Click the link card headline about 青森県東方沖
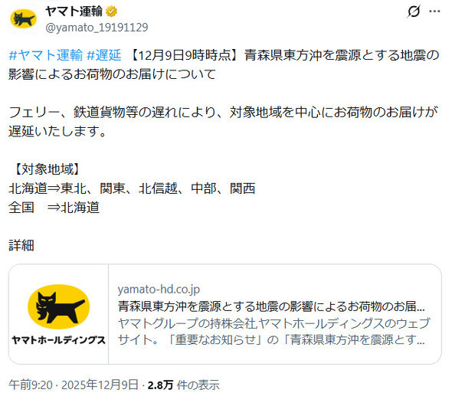The image size is (452, 406). pyautogui.click(x=271, y=306)
